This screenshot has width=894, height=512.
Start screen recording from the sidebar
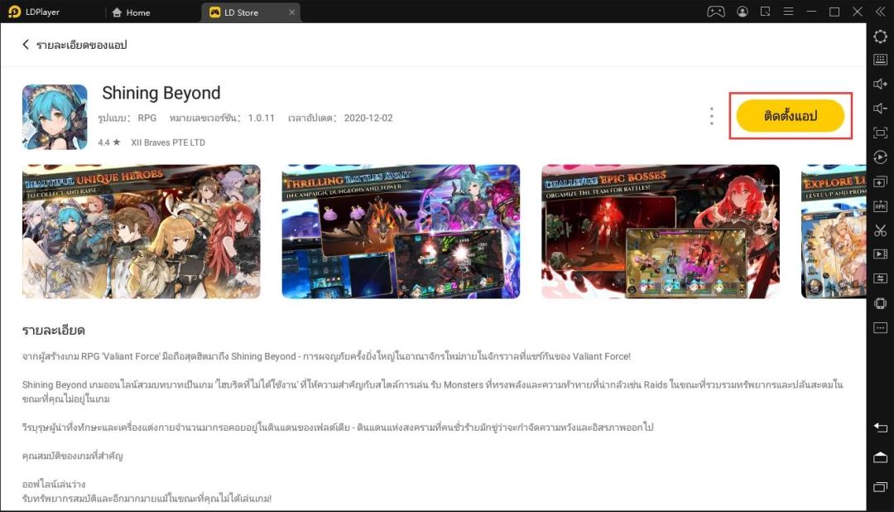click(x=880, y=254)
